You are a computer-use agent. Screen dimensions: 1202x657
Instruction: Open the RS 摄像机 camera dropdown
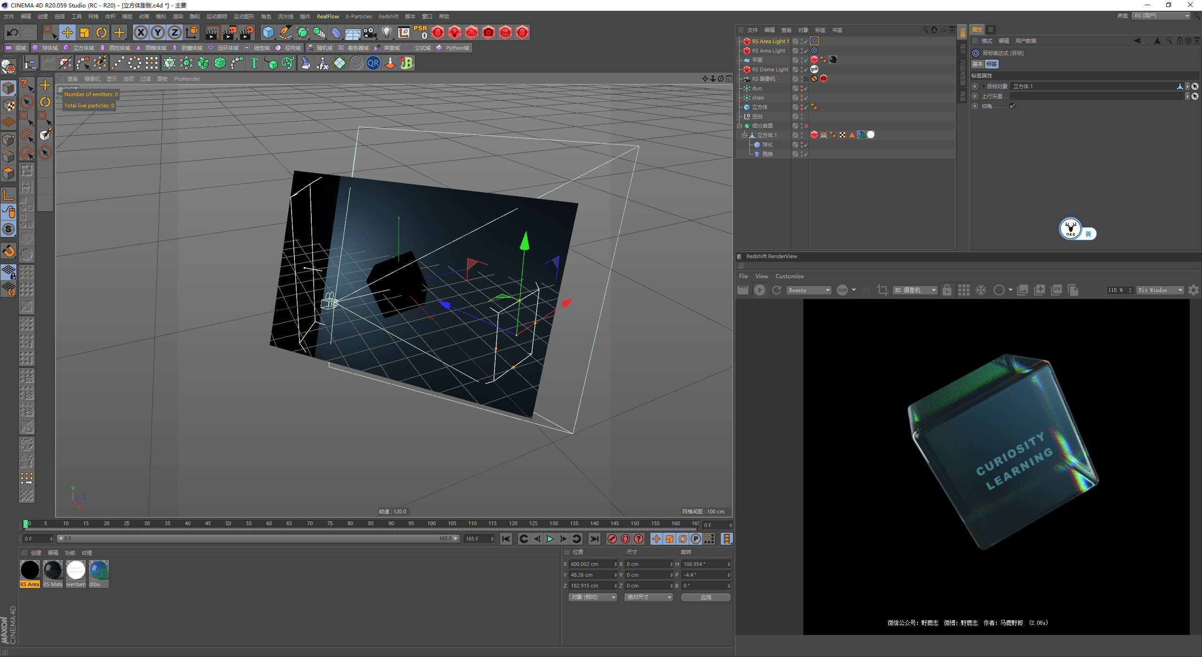click(915, 290)
